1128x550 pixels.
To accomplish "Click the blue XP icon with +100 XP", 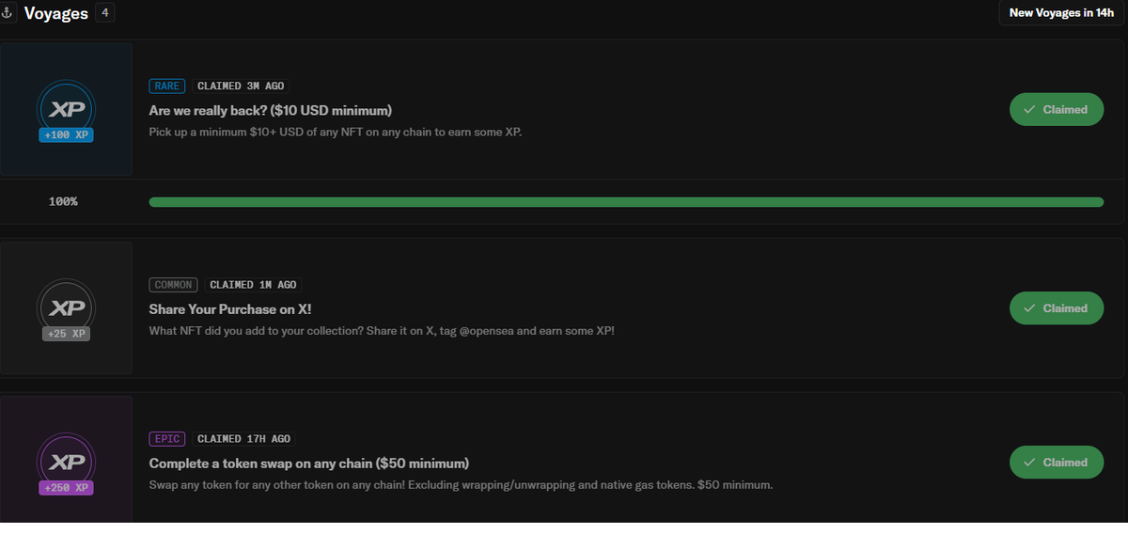I will [66, 110].
